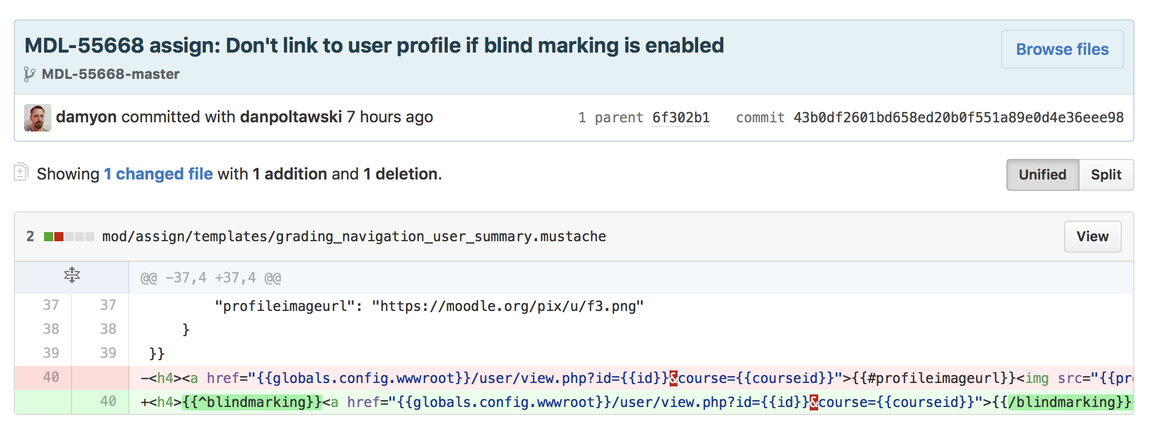Click the Browse files button
The height and width of the screenshot is (431, 1163).
1062,50
